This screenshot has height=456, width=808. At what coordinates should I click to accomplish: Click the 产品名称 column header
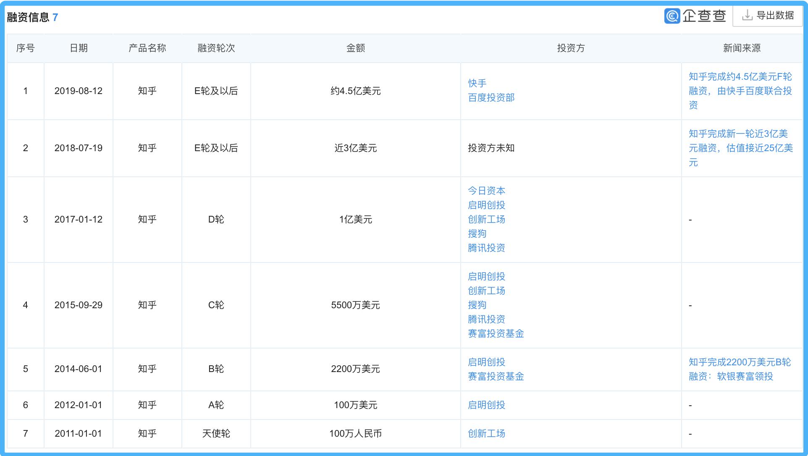[x=147, y=48]
